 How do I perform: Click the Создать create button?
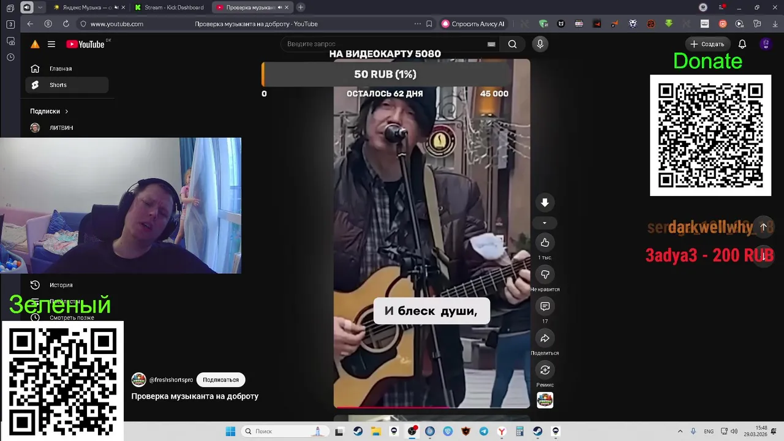707,44
